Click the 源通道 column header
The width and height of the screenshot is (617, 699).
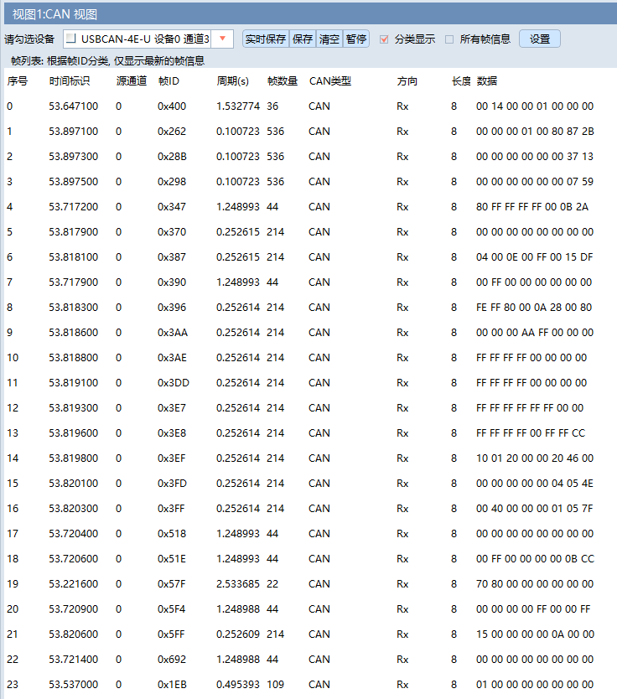tap(132, 80)
